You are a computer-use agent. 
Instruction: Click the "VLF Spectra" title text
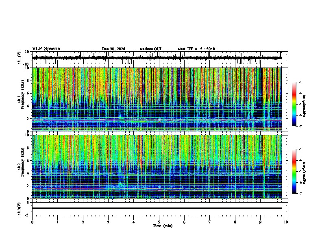click(46, 49)
